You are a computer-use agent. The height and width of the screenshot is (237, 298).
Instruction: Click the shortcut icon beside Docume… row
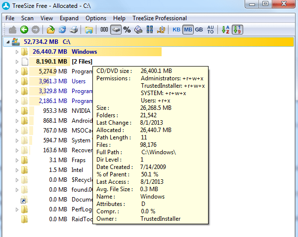[x=24, y=200]
